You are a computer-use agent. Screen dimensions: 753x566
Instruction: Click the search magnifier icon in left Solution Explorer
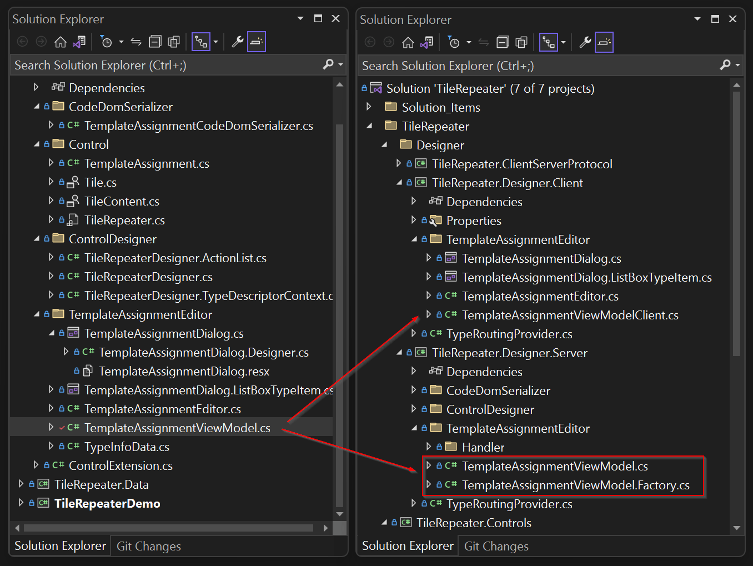(328, 64)
